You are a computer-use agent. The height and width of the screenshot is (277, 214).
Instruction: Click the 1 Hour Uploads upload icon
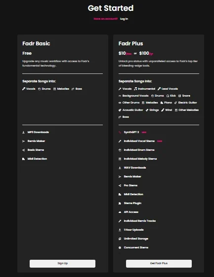[120, 230]
